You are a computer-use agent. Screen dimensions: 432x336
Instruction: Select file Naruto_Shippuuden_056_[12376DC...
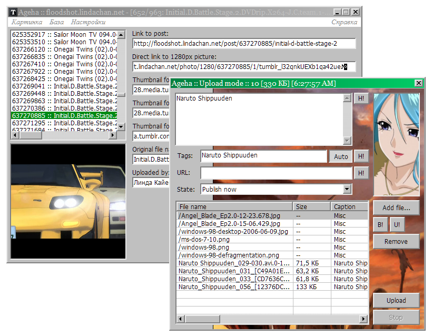[234, 287]
